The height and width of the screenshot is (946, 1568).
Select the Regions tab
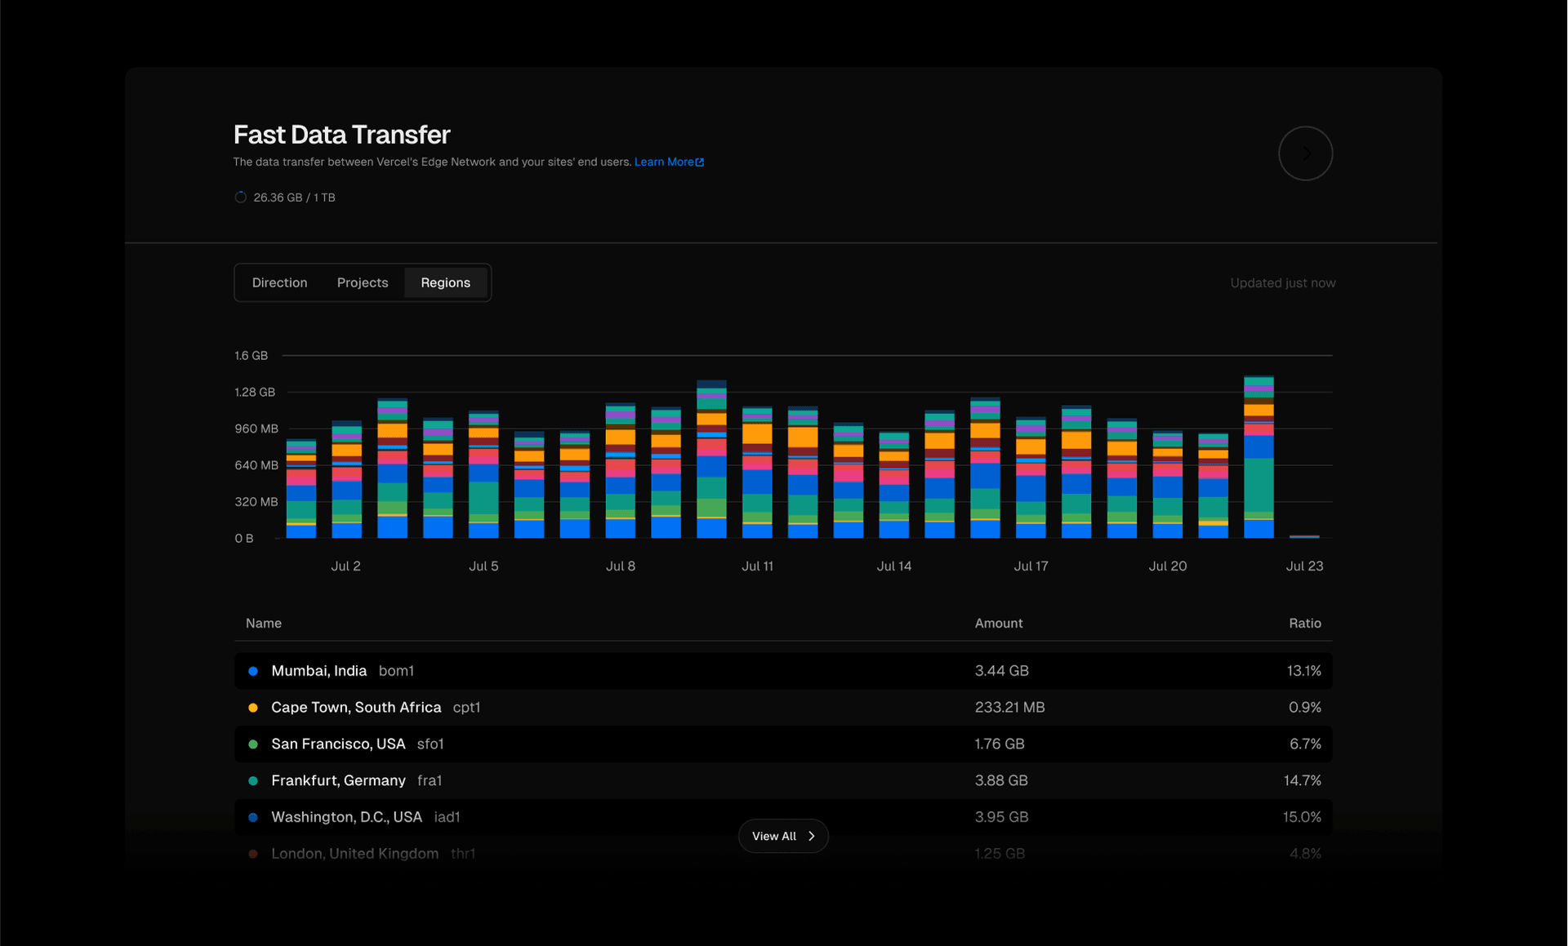coord(445,282)
